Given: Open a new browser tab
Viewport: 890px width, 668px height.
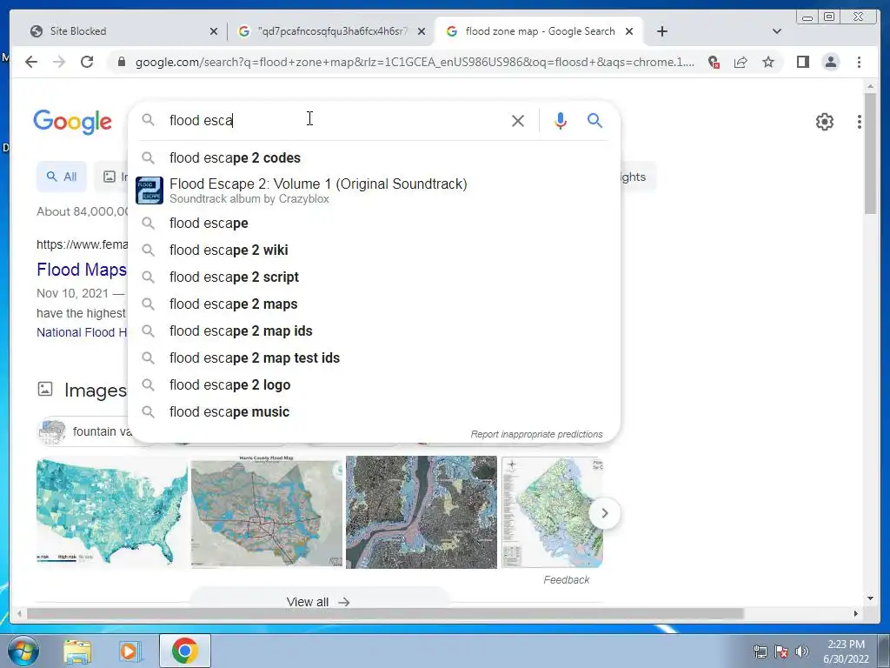Looking at the screenshot, I should 661,31.
